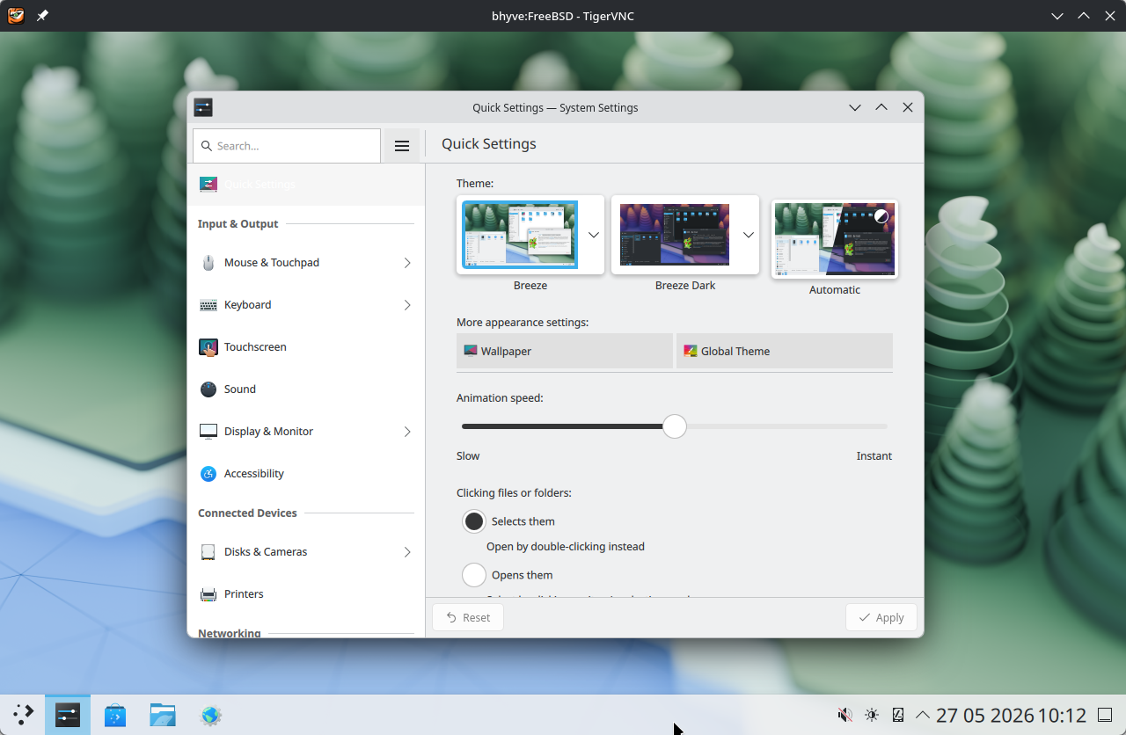Open the Sound settings page

coord(306,389)
